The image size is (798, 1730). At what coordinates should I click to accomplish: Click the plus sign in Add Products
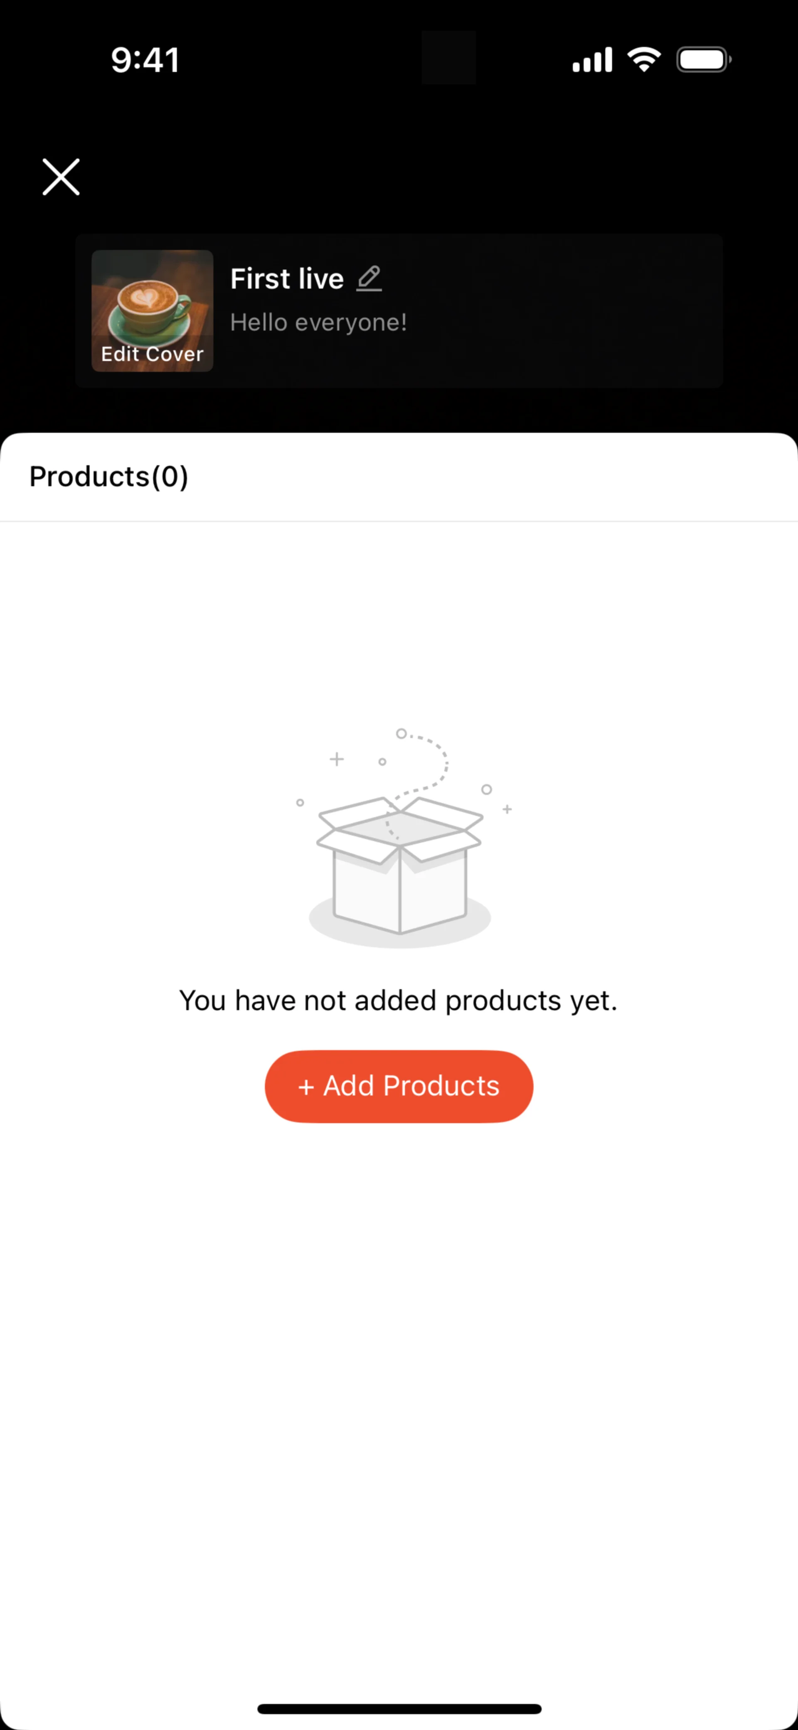pyautogui.click(x=306, y=1087)
